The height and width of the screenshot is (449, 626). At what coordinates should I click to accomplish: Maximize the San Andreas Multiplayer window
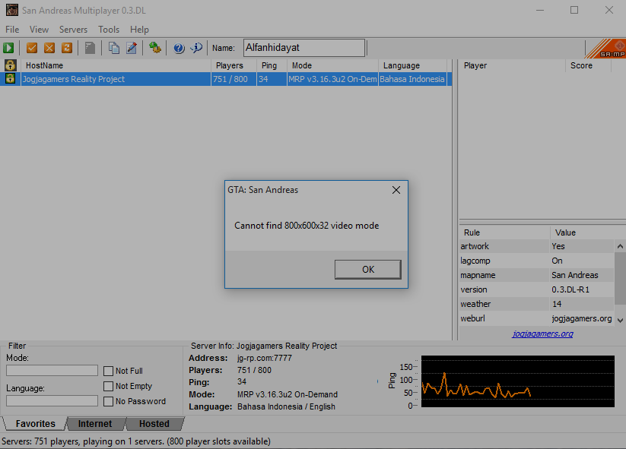click(574, 10)
